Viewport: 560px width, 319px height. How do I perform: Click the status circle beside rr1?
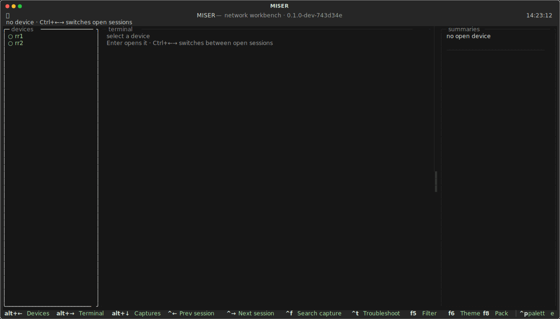point(10,36)
